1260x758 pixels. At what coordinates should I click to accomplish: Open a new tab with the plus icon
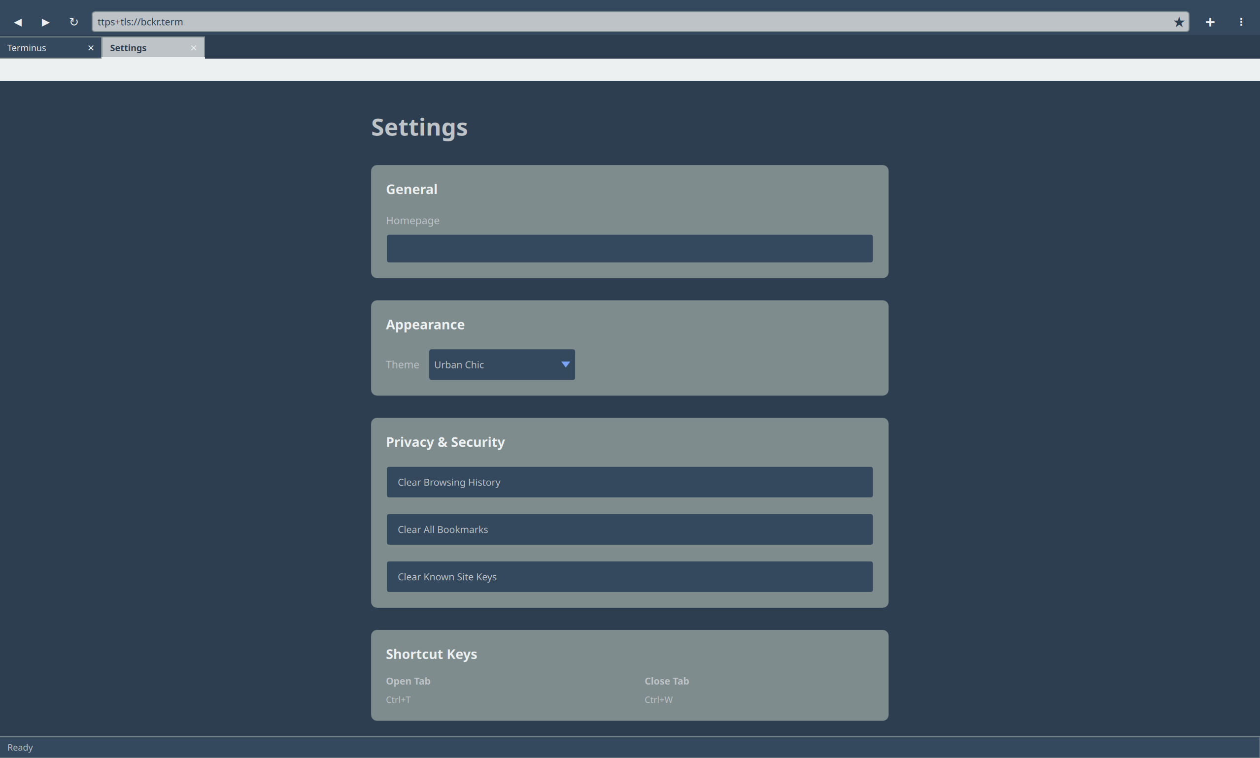(x=1210, y=22)
